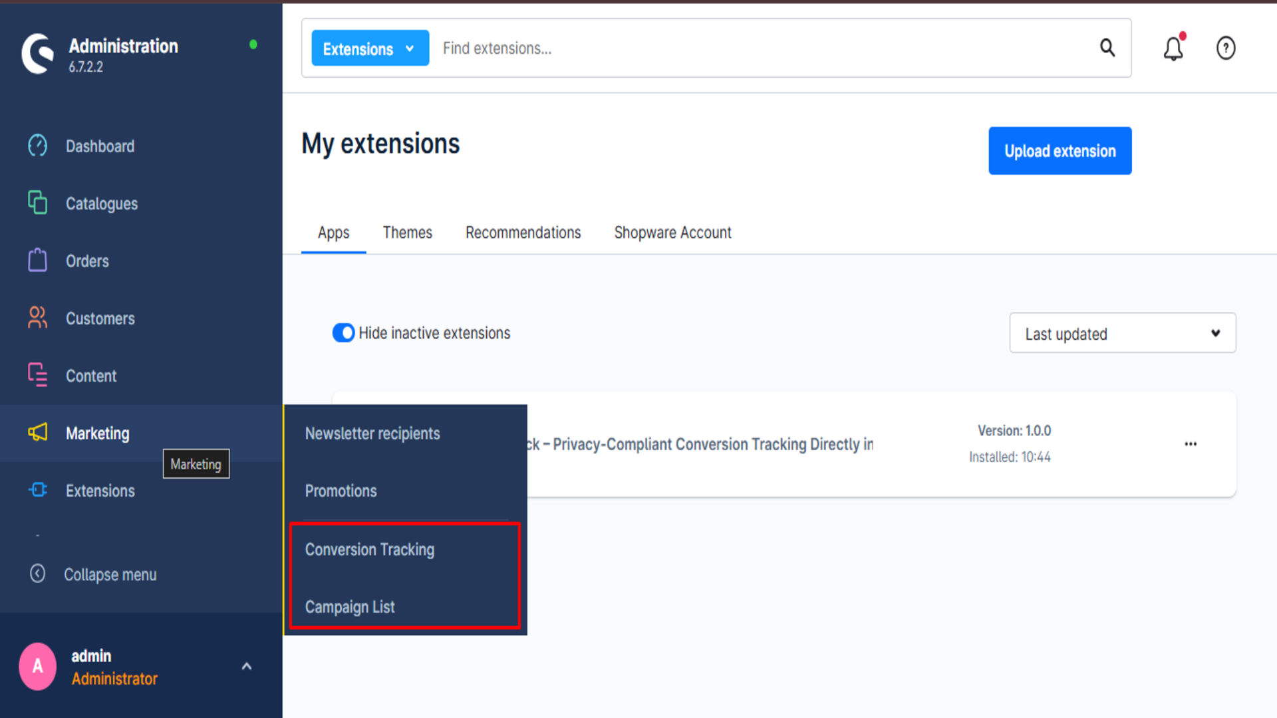Click the search magnifier icon
The height and width of the screenshot is (718, 1277).
pos(1107,48)
